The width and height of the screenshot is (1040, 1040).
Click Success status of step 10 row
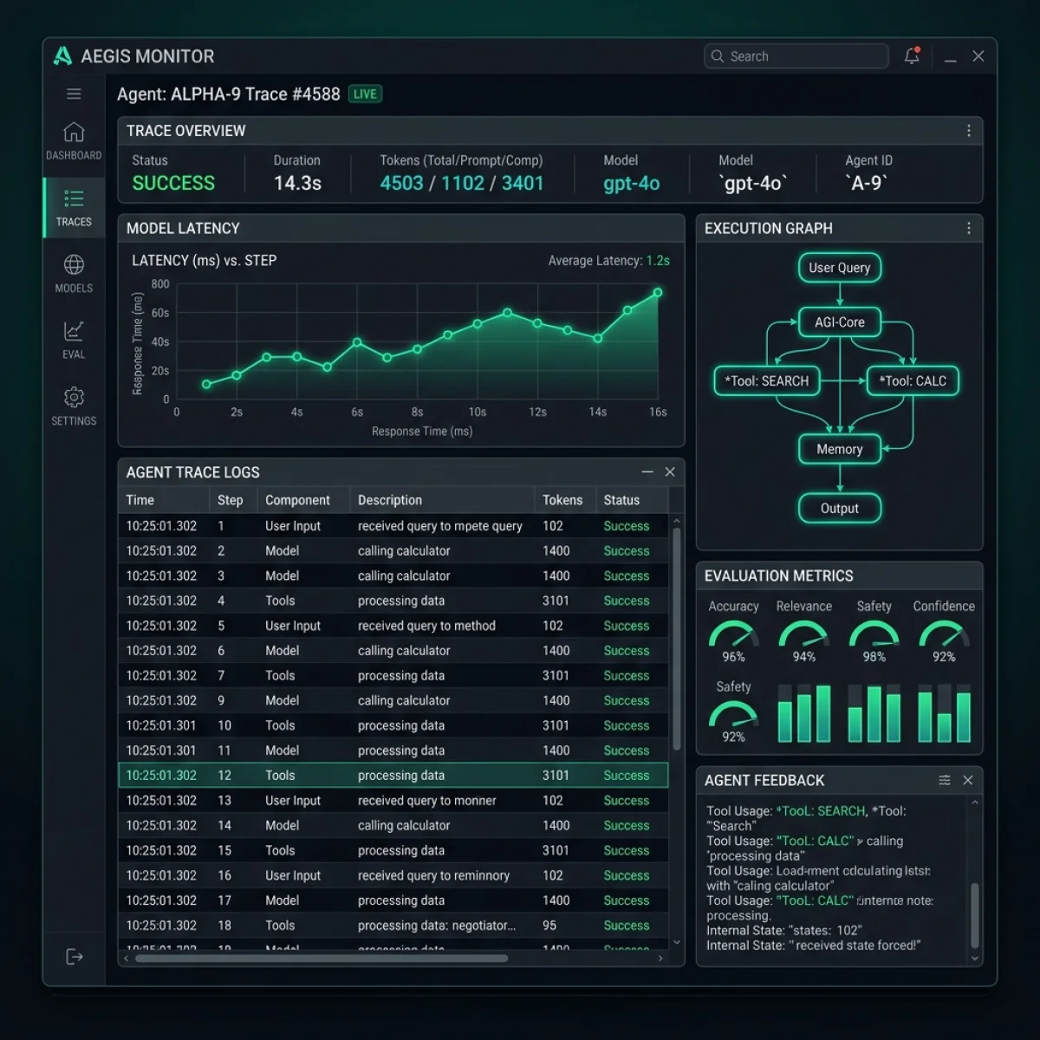pos(627,725)
